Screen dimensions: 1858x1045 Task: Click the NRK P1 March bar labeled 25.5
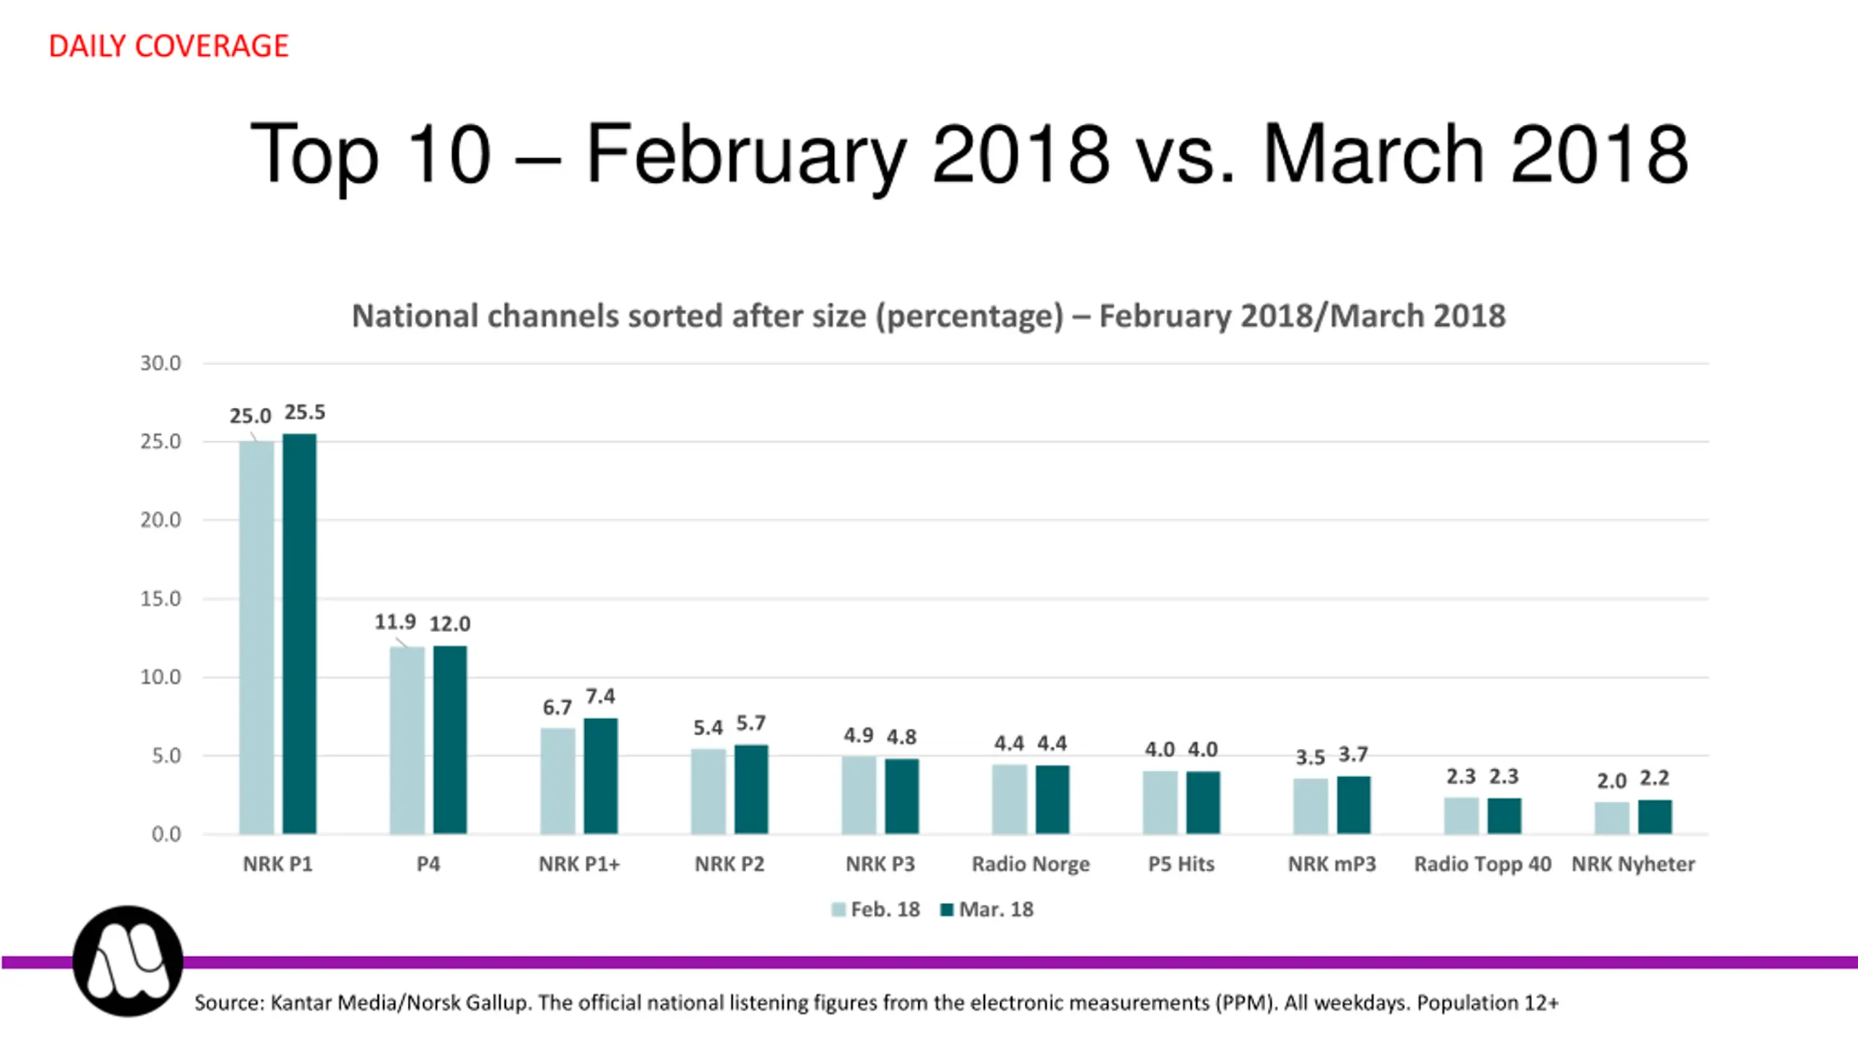click(300, 634)
